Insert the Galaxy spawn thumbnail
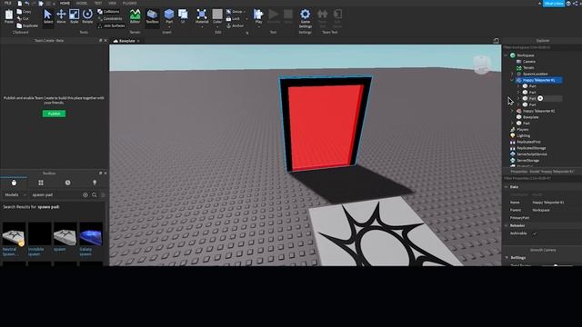The image size is (582, 327). click(91, 234)
